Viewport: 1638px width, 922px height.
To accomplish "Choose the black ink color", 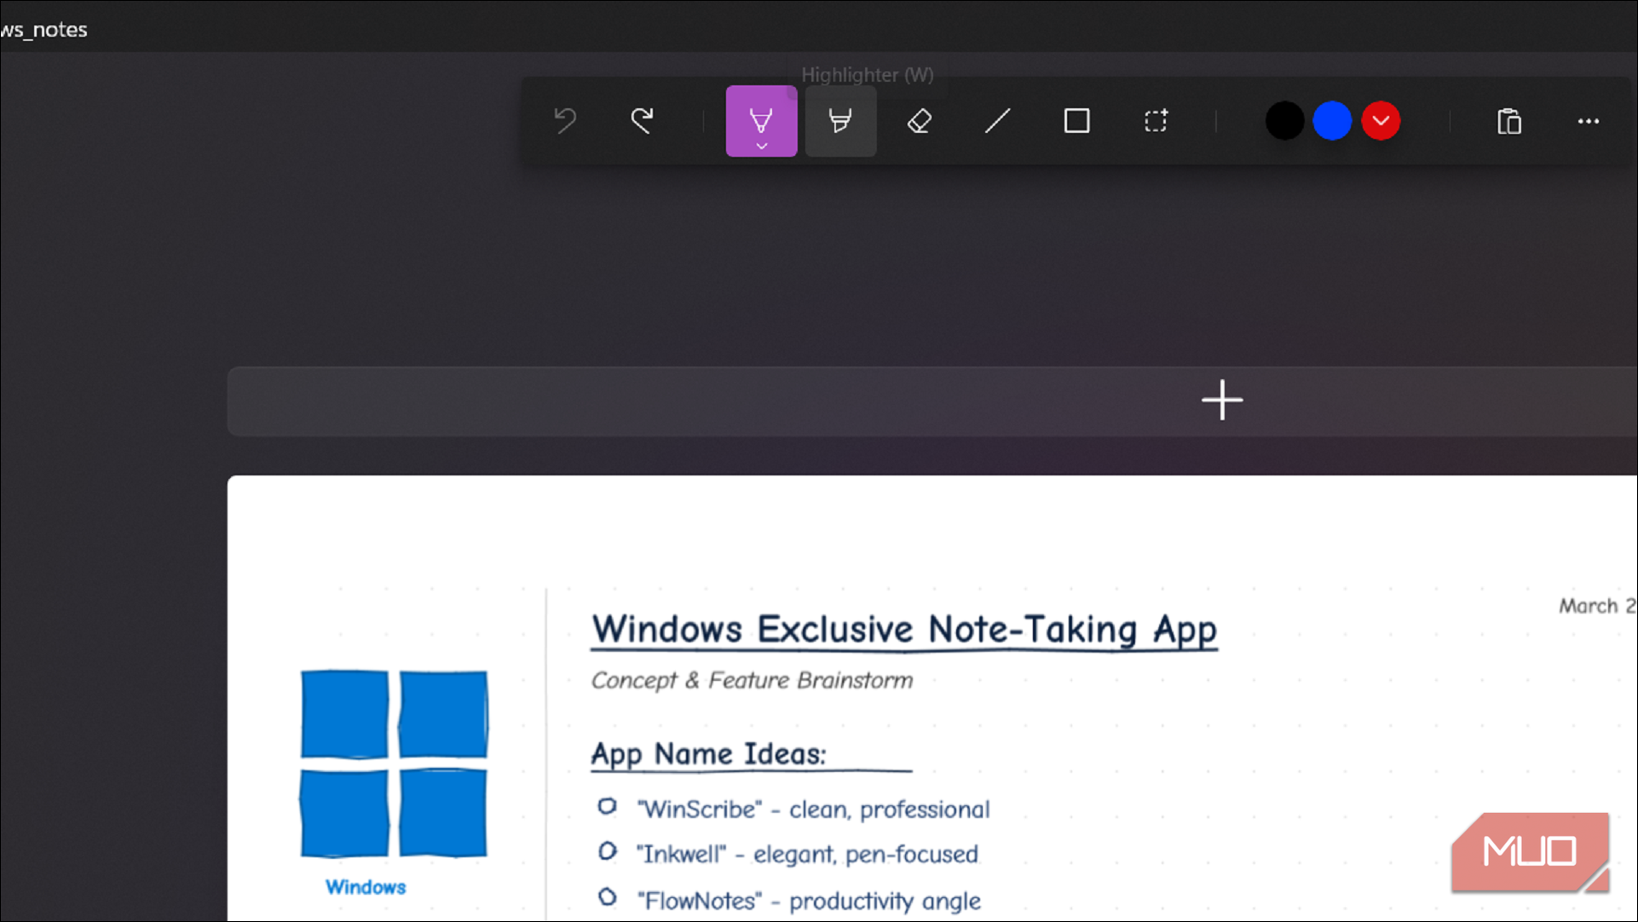I will point(1284,121).
